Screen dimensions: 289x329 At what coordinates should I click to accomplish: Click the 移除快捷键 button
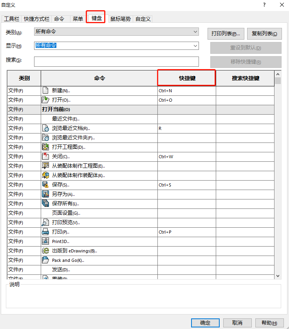pos(246,62)
